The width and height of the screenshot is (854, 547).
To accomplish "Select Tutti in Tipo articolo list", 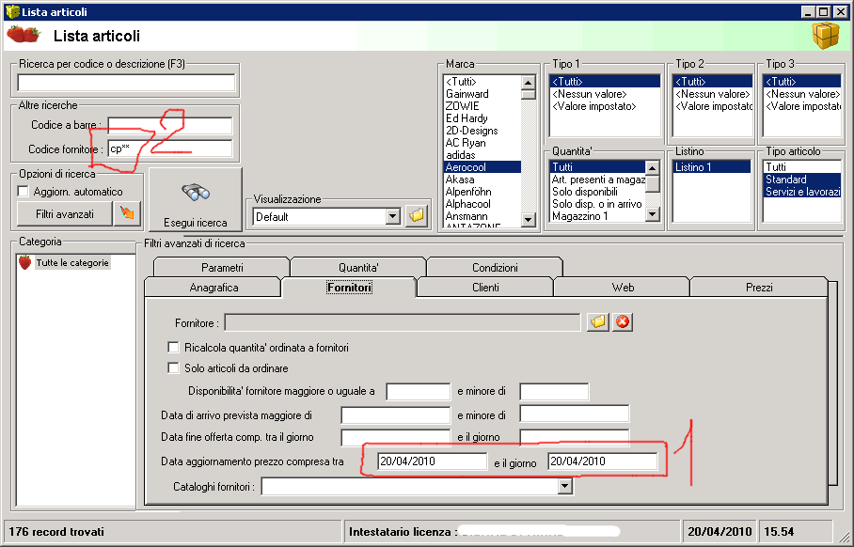I will pos(802,167).
